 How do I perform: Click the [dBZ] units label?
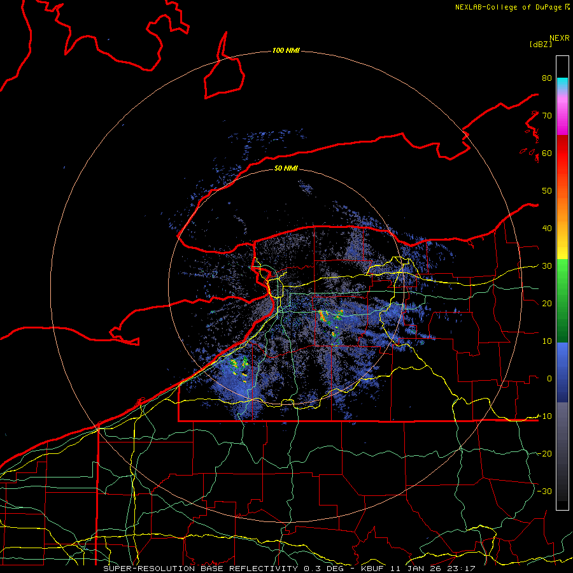541,45
